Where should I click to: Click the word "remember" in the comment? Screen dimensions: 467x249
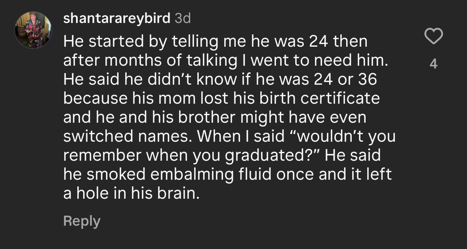103,156
